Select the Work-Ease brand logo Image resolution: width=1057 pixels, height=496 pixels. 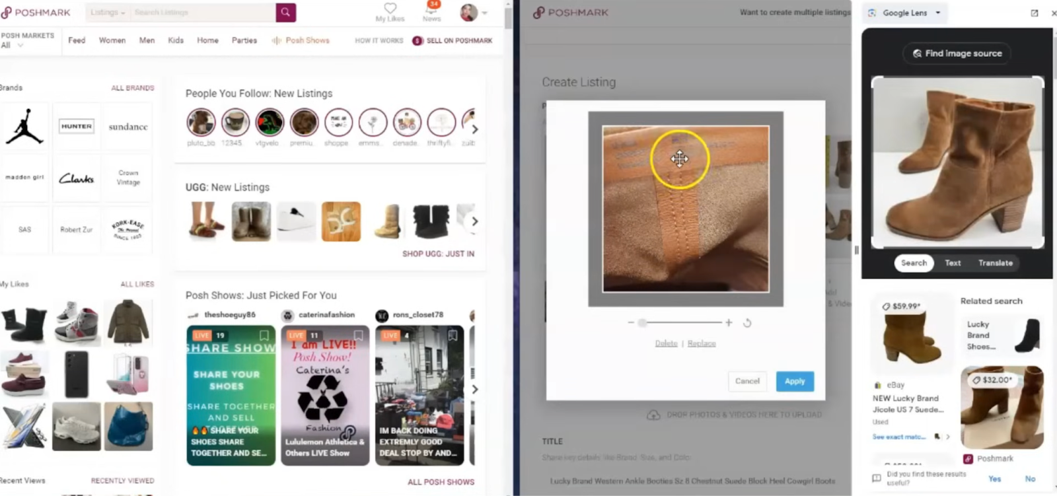[x=128, y=229]
